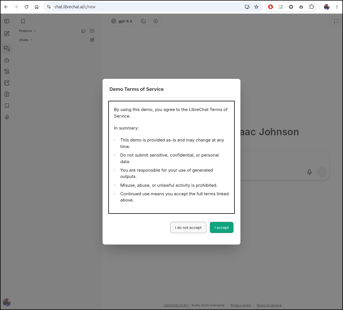Screen dimensions: 343x310
Task: Click the browser forward arrow
Action: [16, 7]
